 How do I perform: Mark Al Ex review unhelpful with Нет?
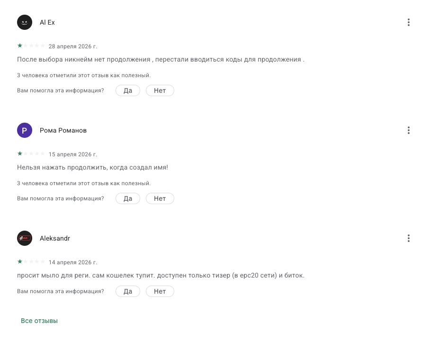tap(160, 90)
